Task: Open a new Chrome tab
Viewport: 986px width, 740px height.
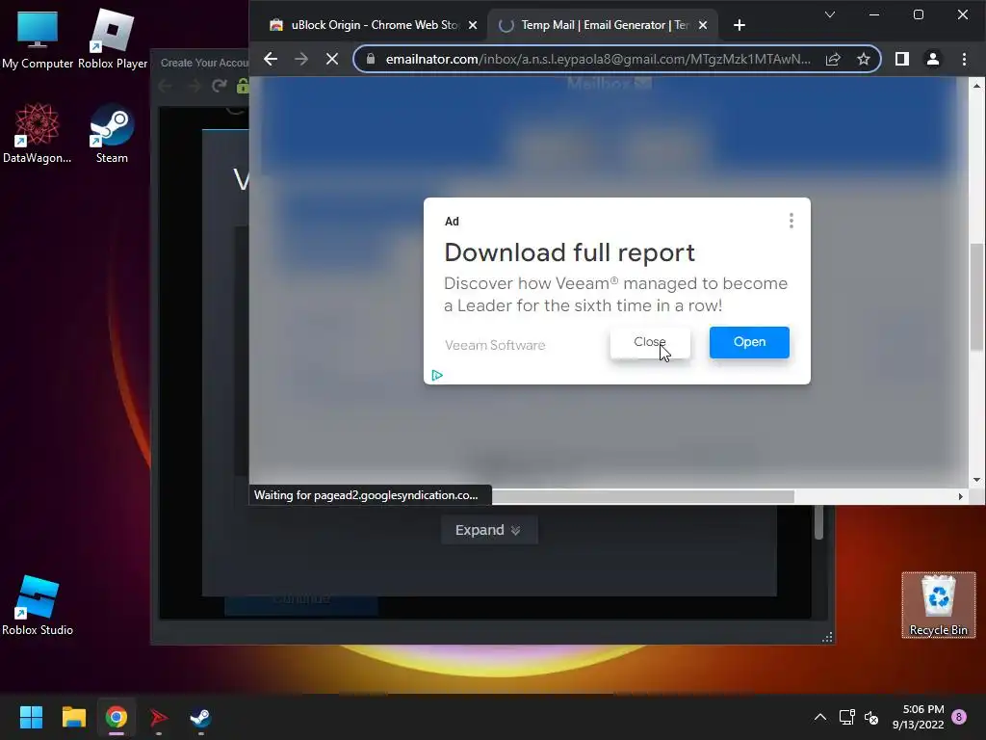Action: click(739, 25)
